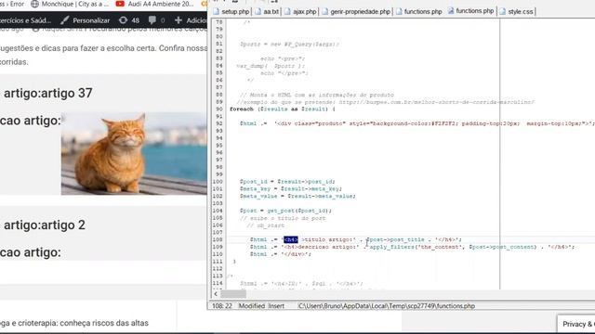Open the gerir-propriedade.php editor tab
The width and height of the screenshot is (595, 334).
pyautogui.click(x=356, y=12)
